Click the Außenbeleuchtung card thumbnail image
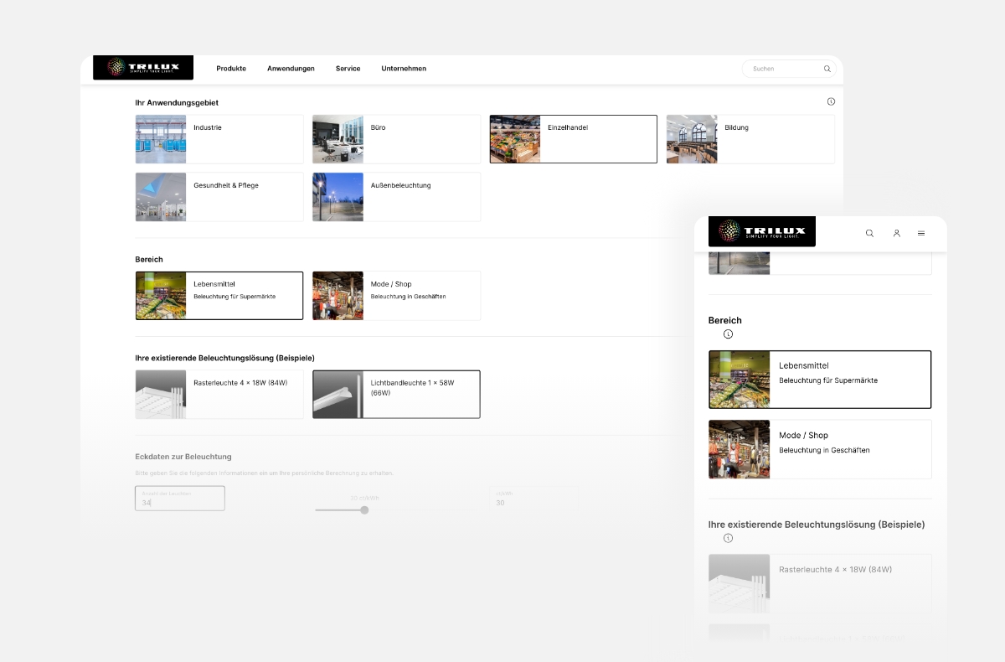The image size is (1005, 662). coord(338,197)
